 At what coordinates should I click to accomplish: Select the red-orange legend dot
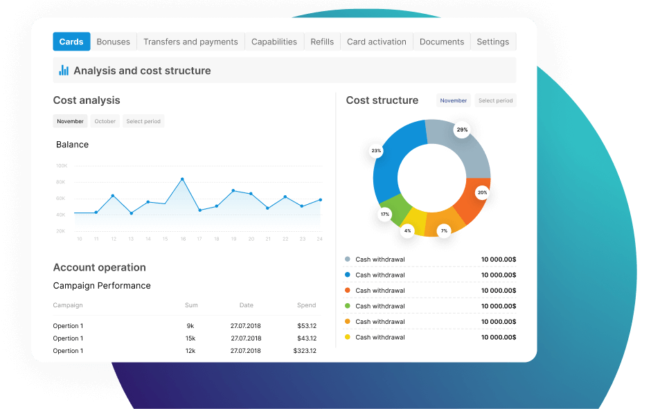[347, 291]
